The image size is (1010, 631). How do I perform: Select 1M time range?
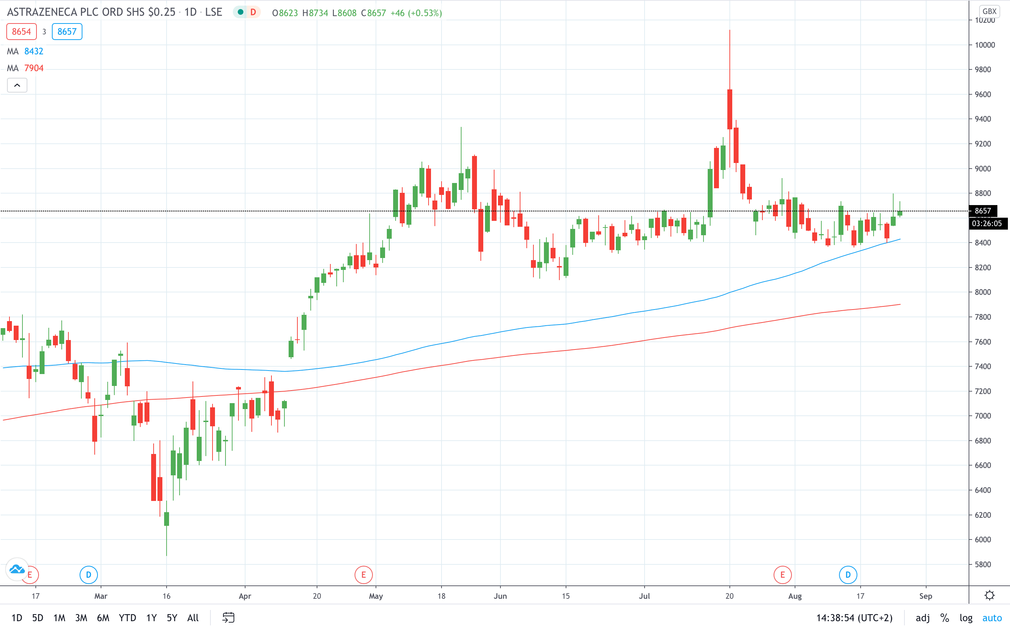point(59,618)
